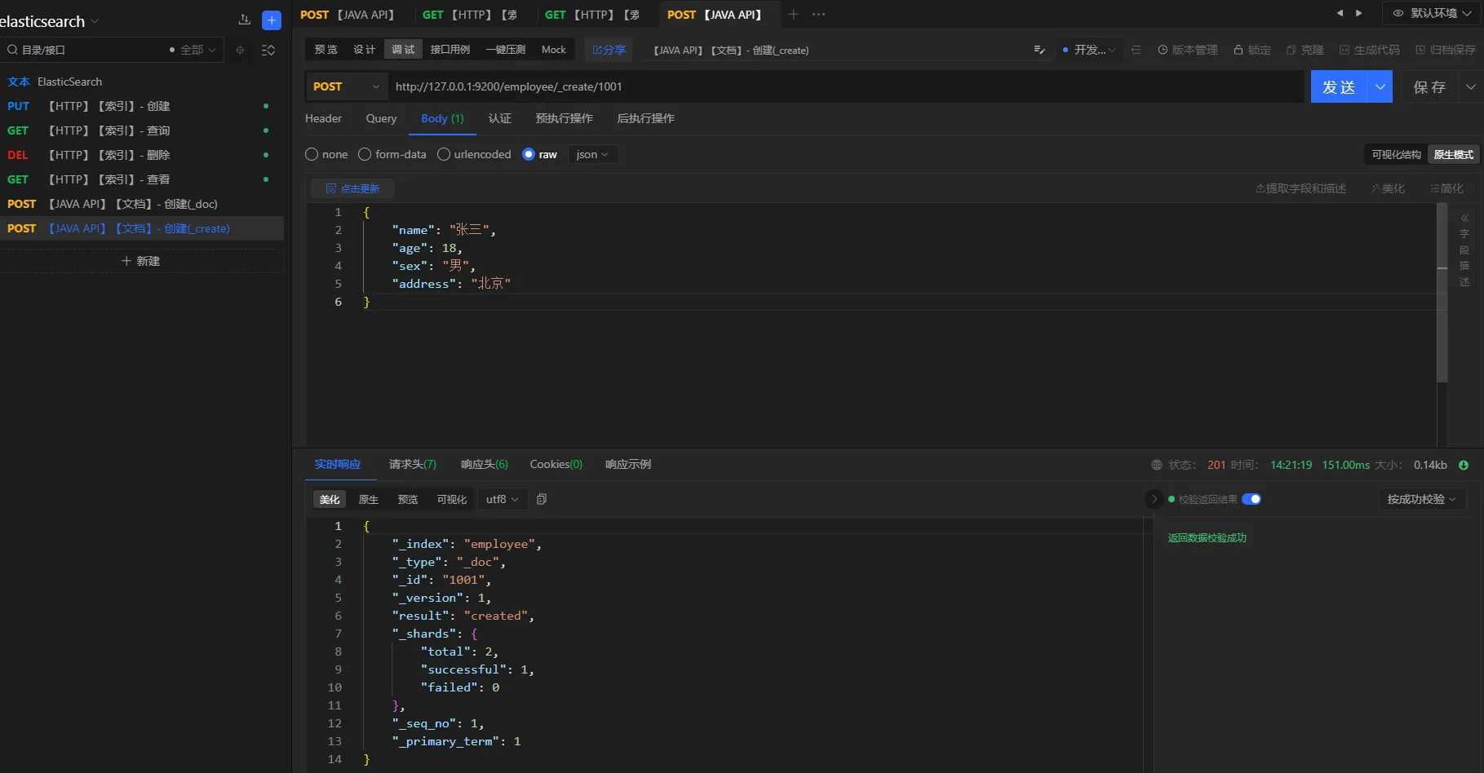Viewport: 1484px width, 773px height.
Task: Open the POST method dropdown
Action: tap(346, 86)
